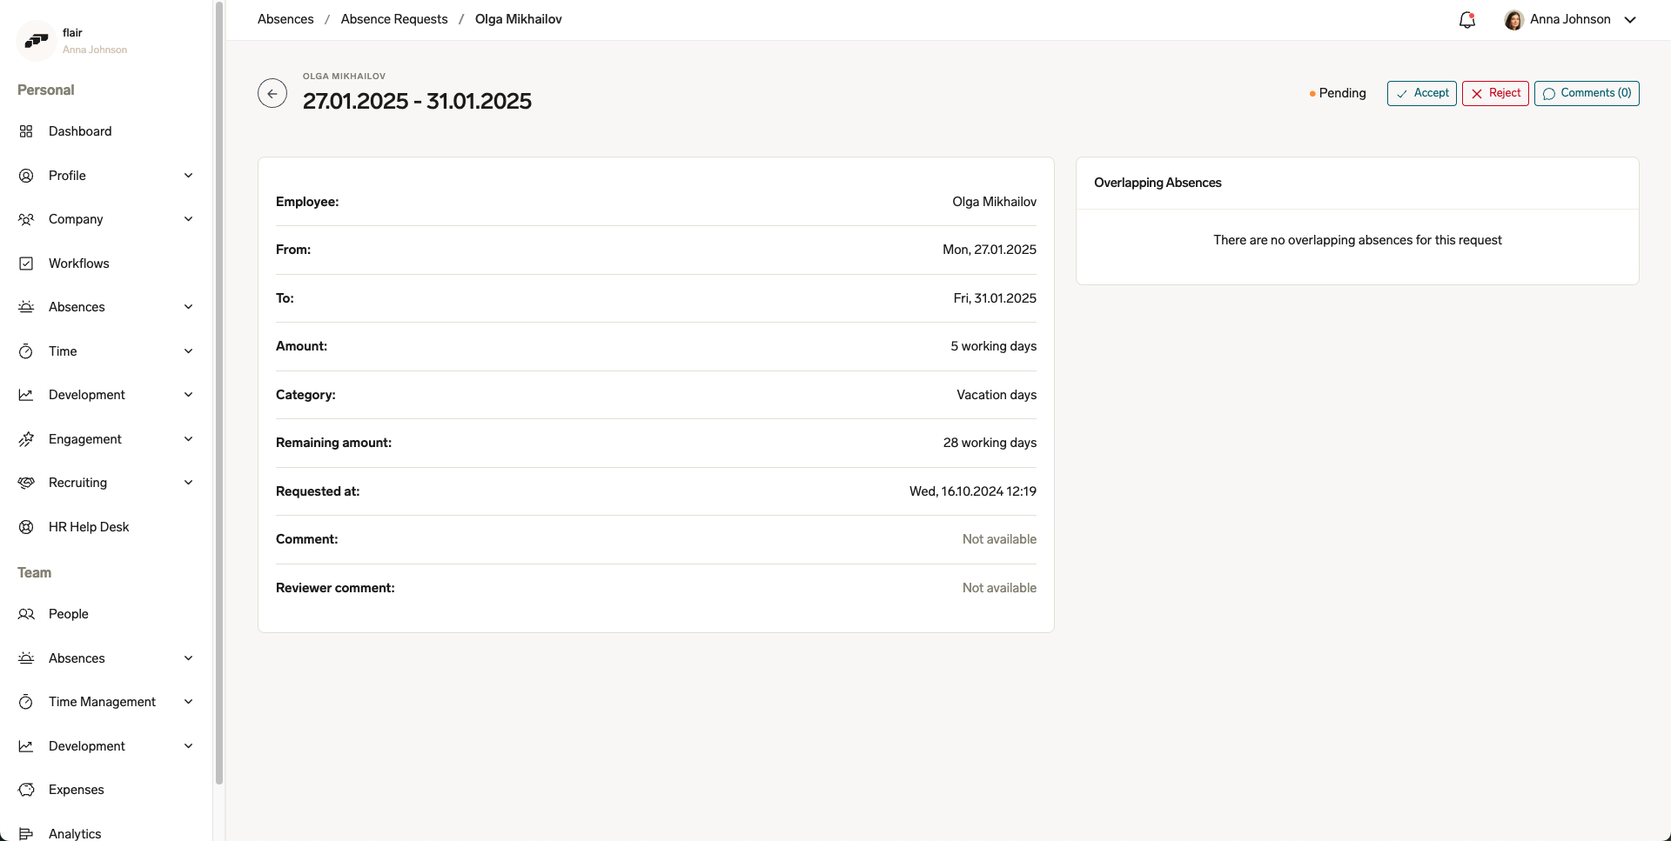The image size is (1671, 841).
Task: Open the notification bell
Action: point(1466,19)
